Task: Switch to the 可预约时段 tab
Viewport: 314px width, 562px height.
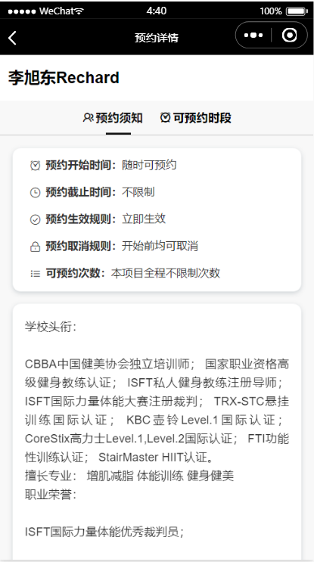Action: coord(196,117)
